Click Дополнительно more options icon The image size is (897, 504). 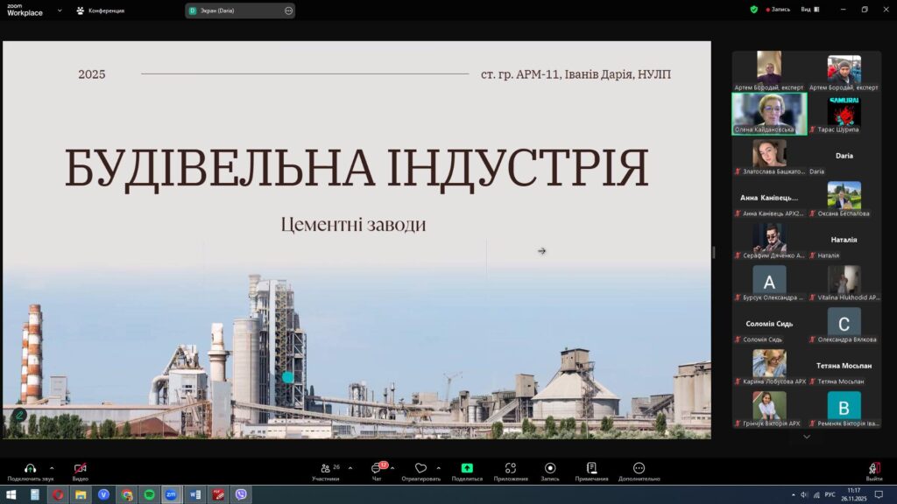[639, 468]
